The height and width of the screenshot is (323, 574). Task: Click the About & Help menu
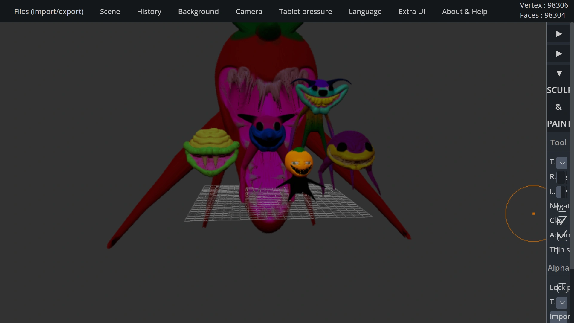pyautogui.click(x=465, y=11)
